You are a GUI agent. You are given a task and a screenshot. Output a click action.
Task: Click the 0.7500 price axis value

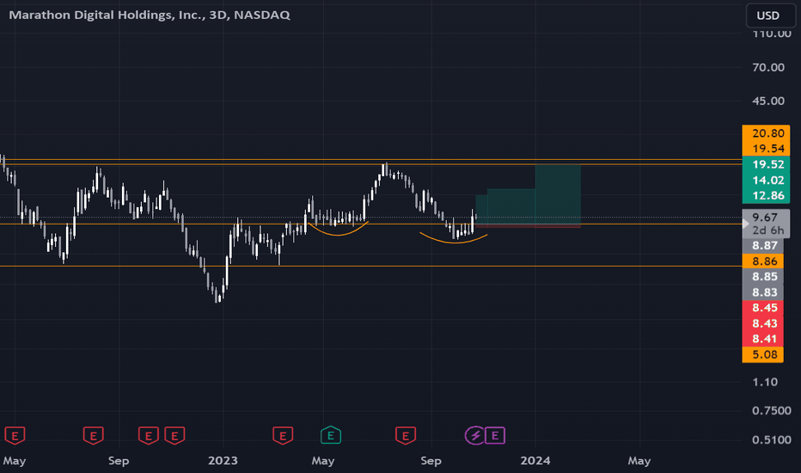772,410
